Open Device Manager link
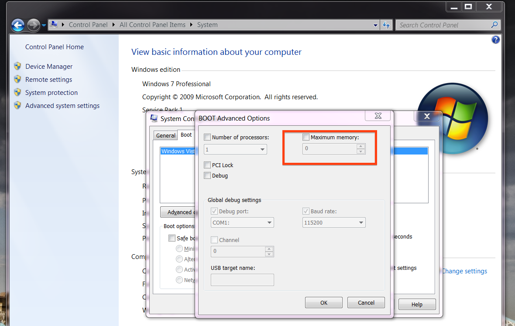Screen dimensions: 515x326 (x=49, y=67)
